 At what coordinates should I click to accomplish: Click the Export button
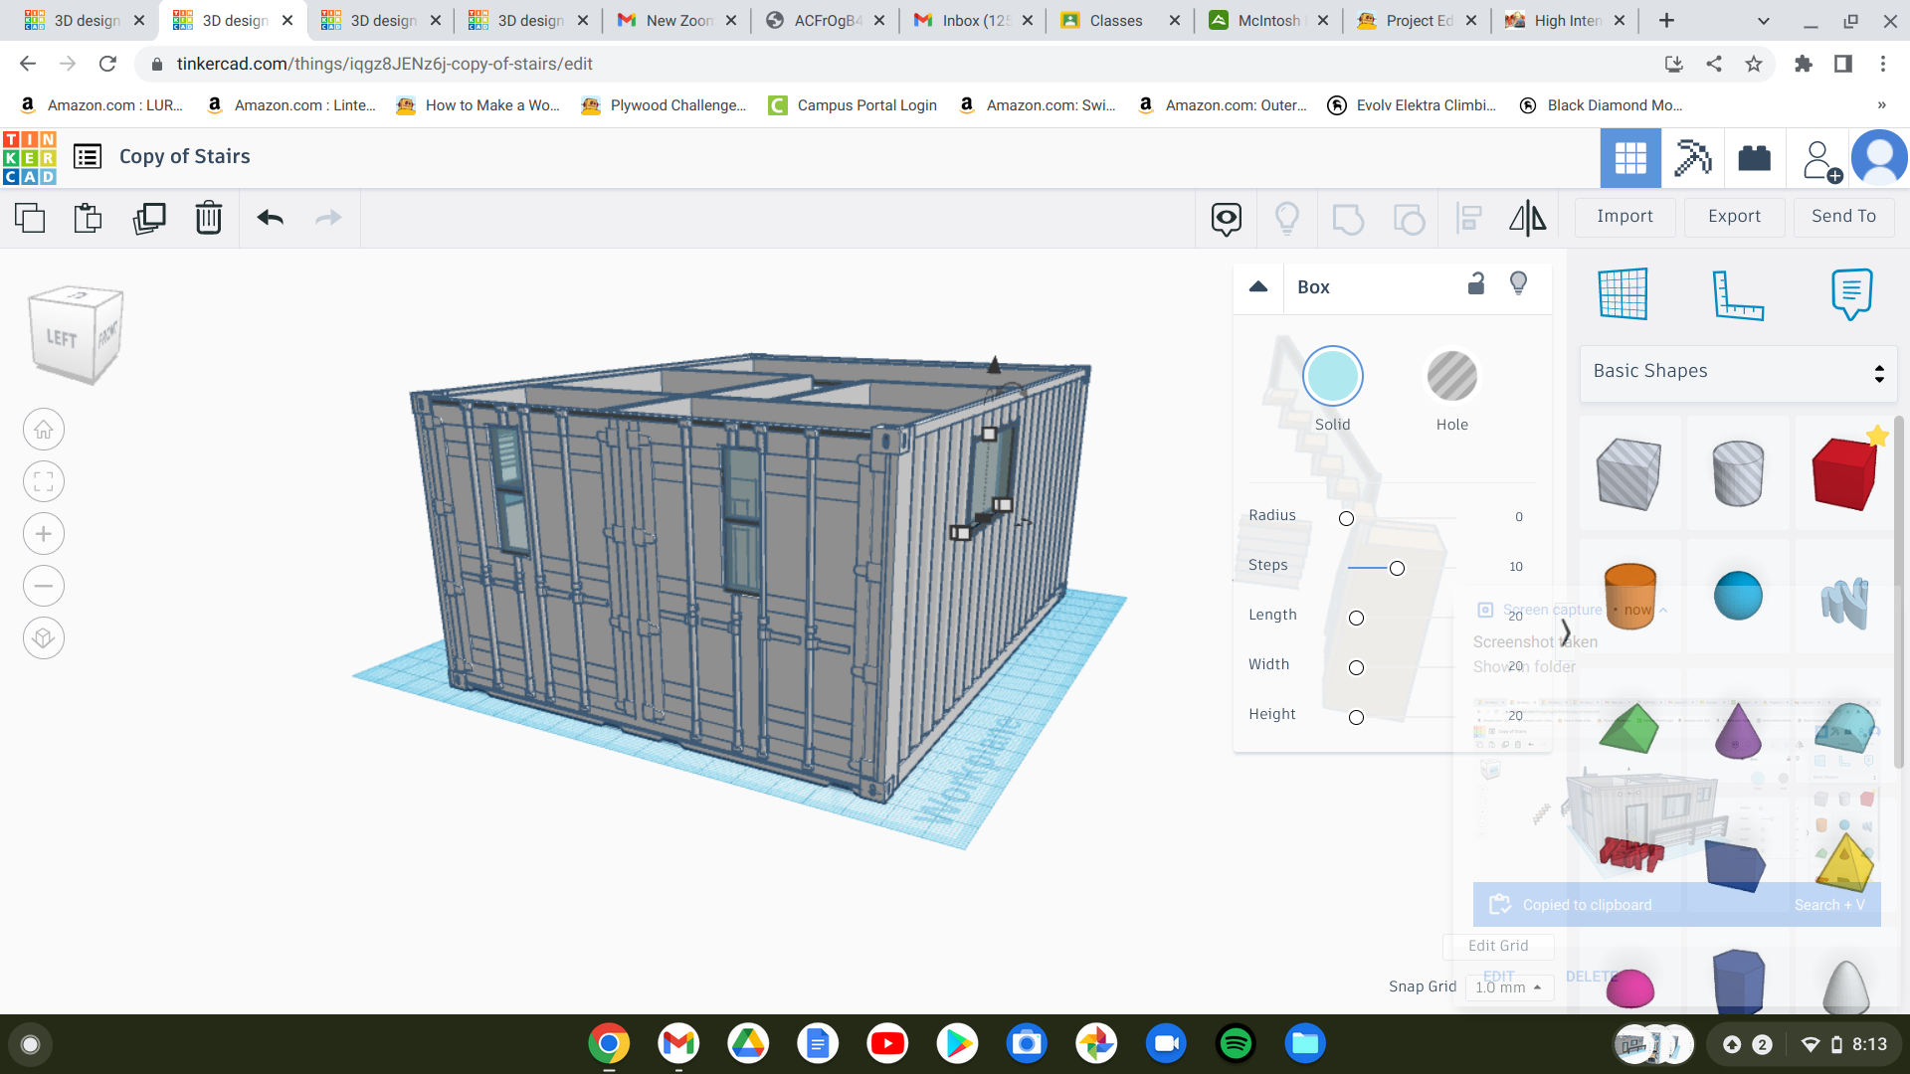click(1732, 215)
